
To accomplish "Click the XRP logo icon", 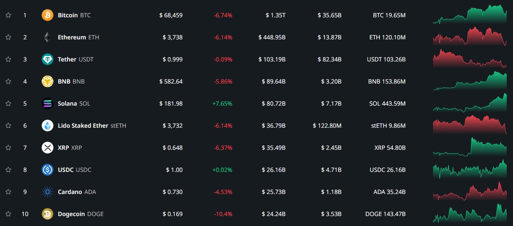I will point(48,148).
